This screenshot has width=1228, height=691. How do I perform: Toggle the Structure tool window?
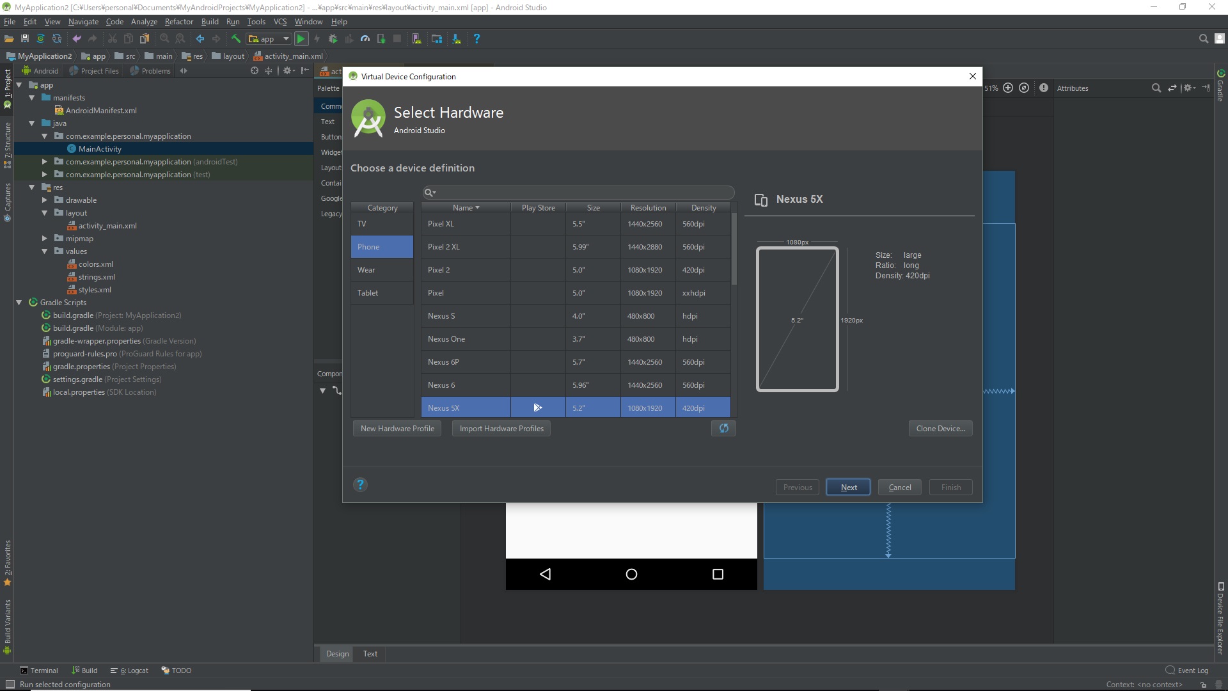(7, 145)
